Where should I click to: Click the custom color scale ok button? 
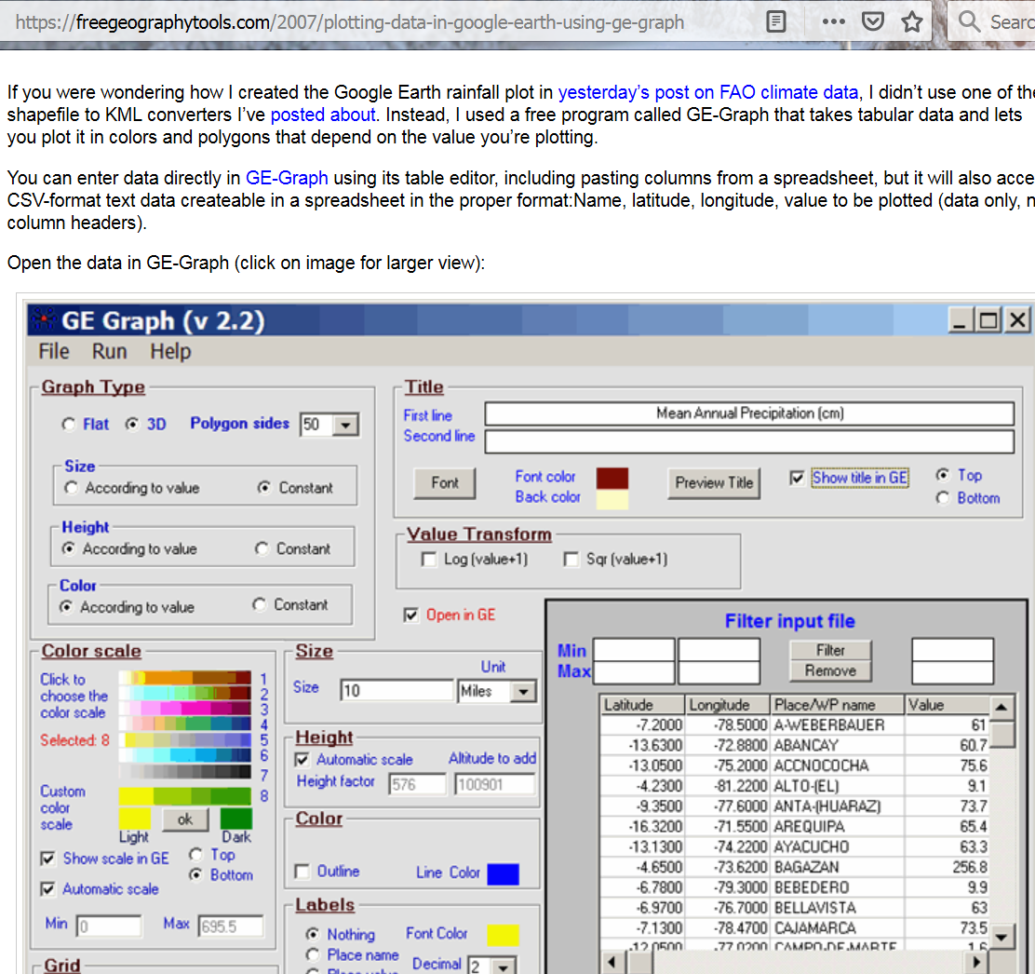pyautogui.click(x=185, y=818)
